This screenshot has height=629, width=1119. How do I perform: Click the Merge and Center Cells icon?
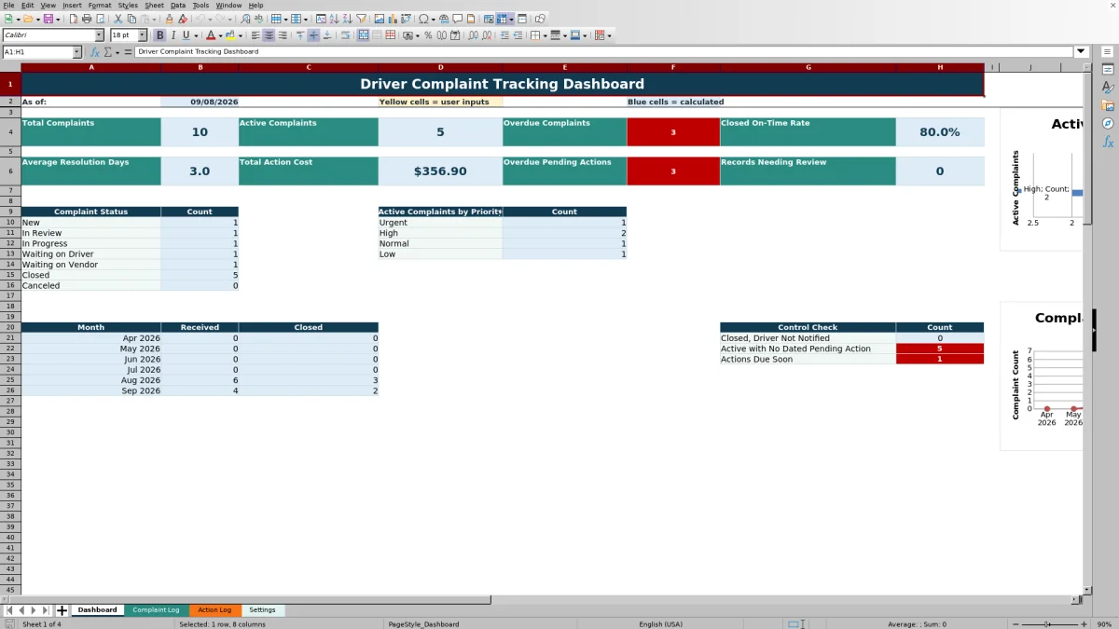point(364,35)
